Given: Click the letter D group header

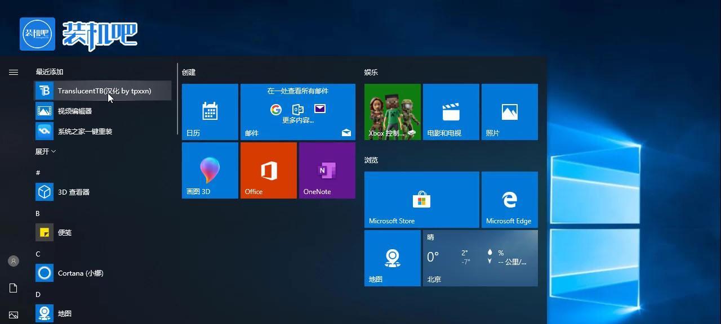Looking at the screenshot, I should click(x=38, y=294).
